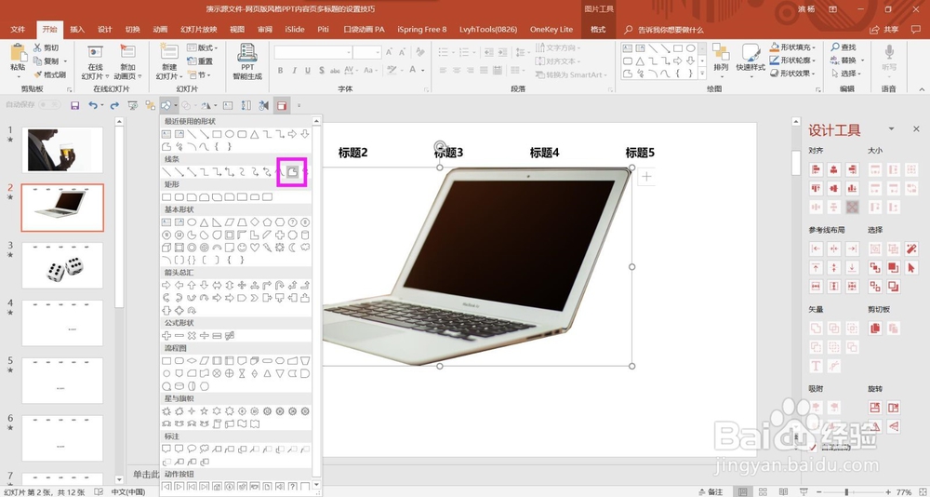Open the 排列 arrange dropdown
The height and width of the screenshot is (497, 930).
(721, 60)
